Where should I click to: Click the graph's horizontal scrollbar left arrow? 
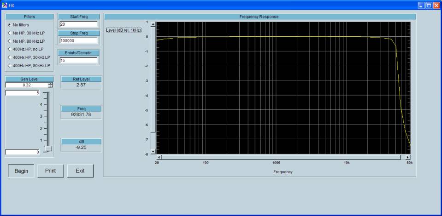coord(159,157)
